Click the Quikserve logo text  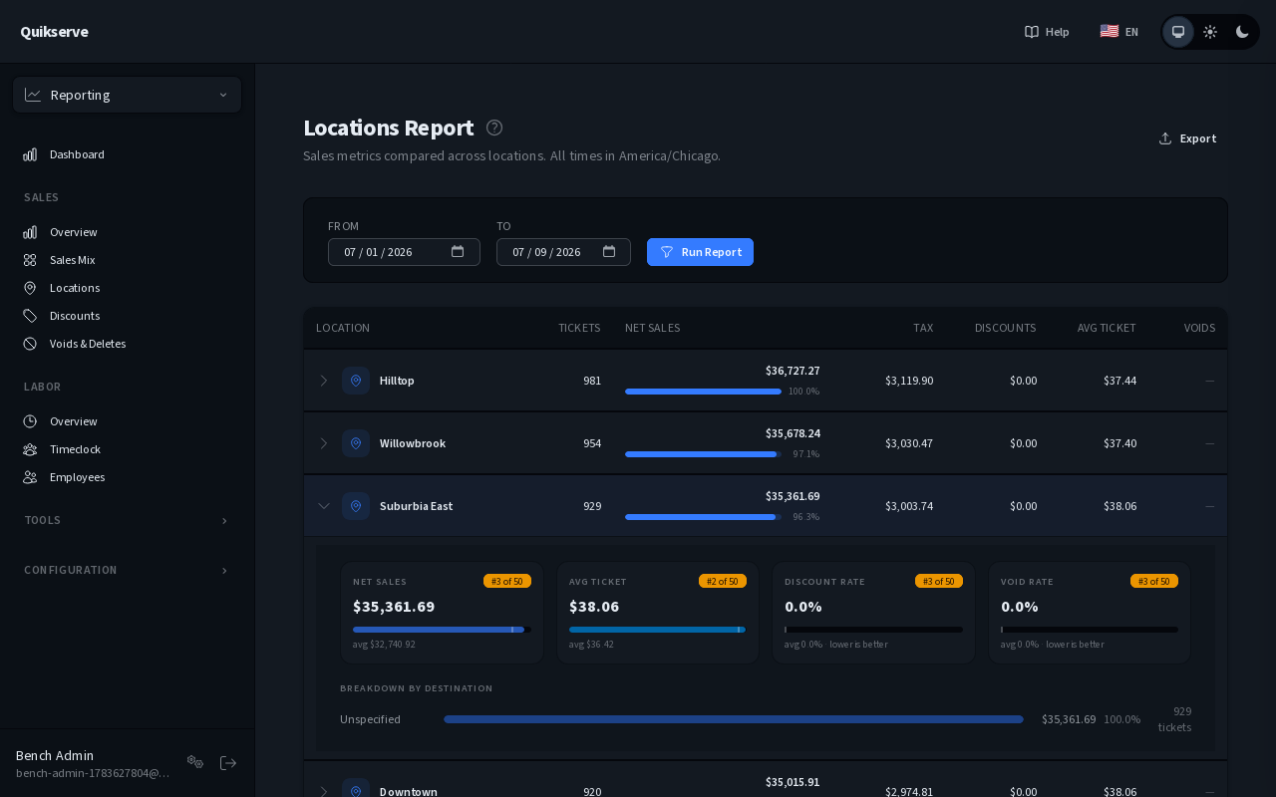click(x=54, y=32)
